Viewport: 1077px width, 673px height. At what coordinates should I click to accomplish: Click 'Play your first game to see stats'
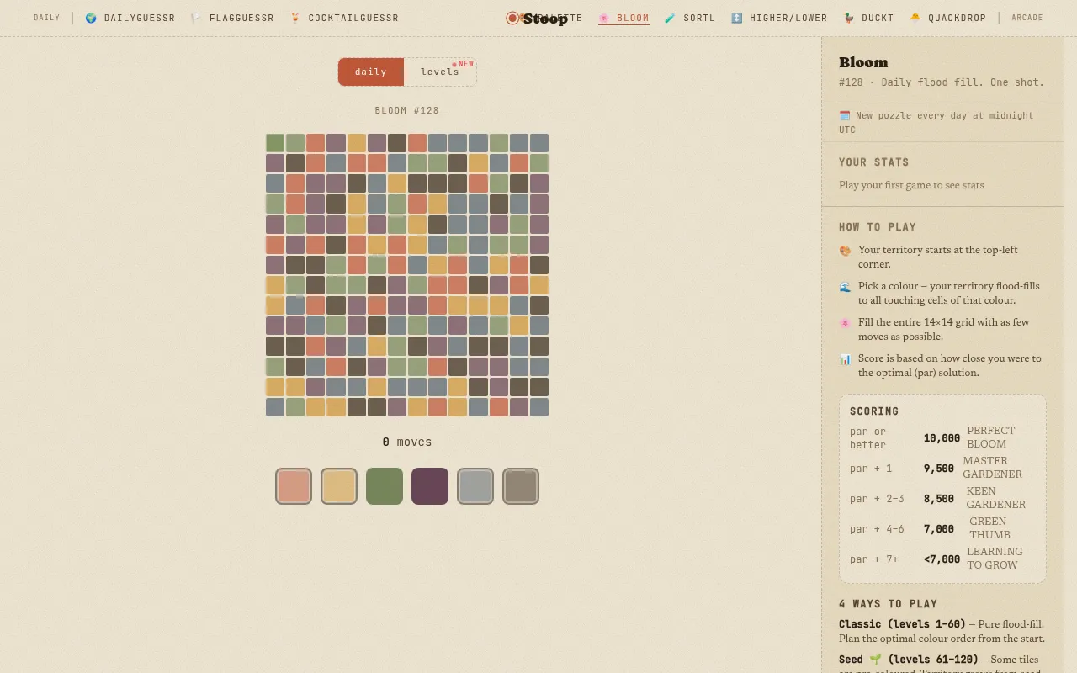click(x=911, y=185)
